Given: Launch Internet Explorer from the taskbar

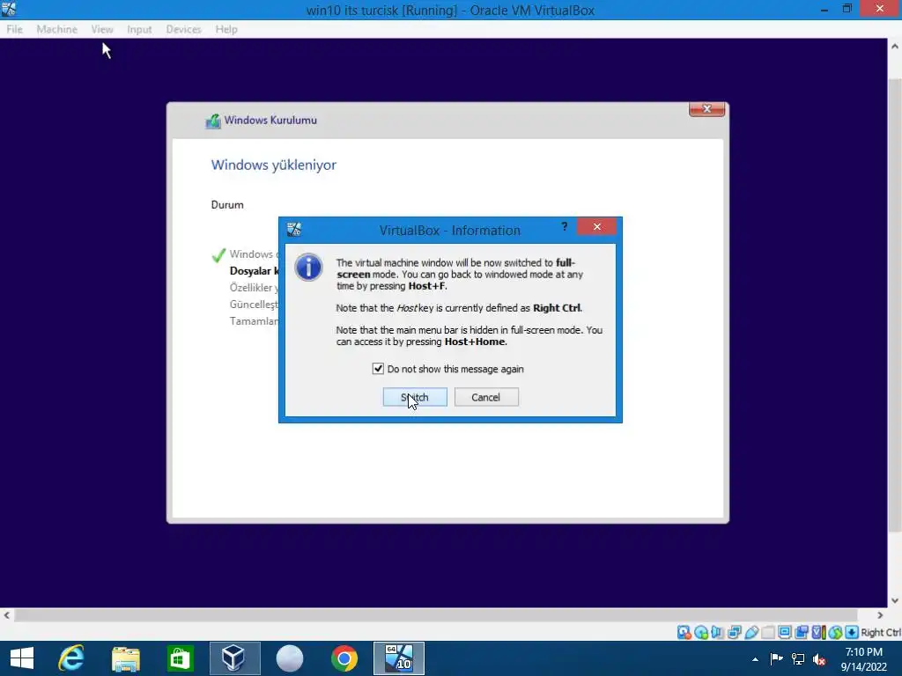Looking at the screenshot, I should coord(71,658).
